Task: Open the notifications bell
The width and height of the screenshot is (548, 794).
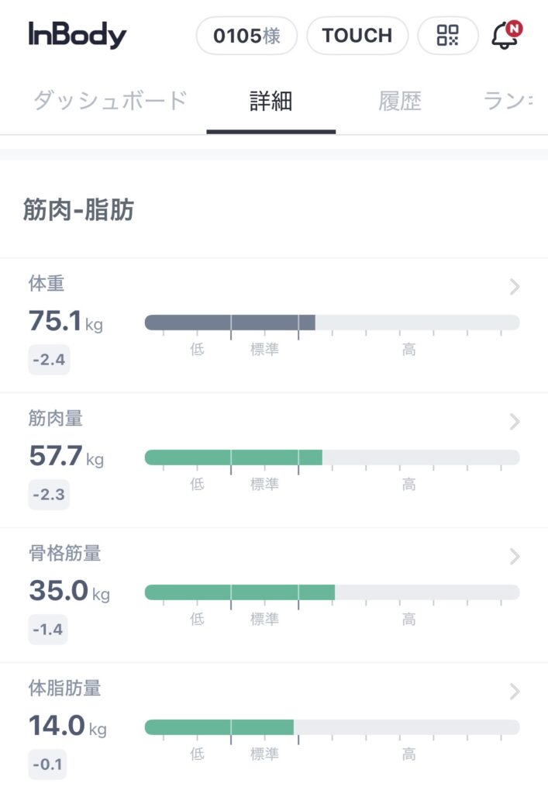Action: (505, 35)
